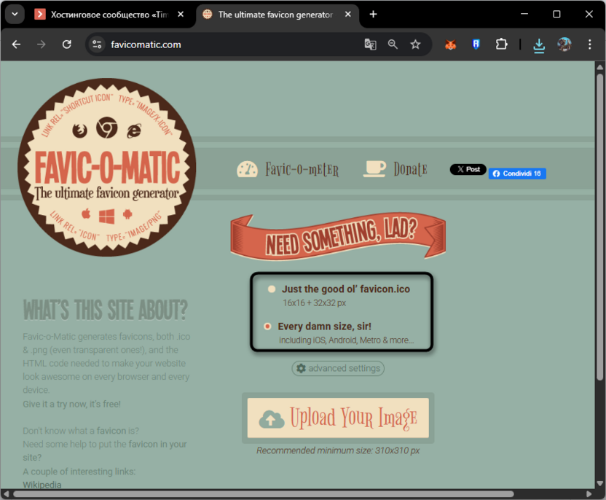Reload the favicomatic.com page
606x500 pixels.
tap(67, 44)
